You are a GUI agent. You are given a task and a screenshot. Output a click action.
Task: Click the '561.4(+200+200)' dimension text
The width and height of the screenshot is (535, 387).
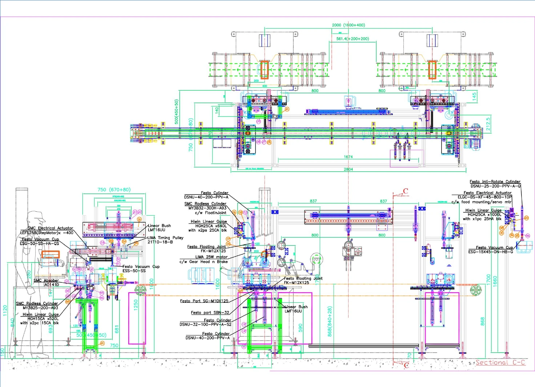(x=353, y=38)
